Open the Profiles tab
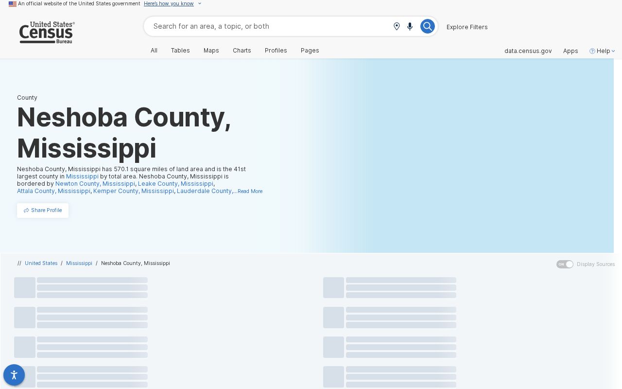Viewport: 622px width, 389px height. coord(276,51)
